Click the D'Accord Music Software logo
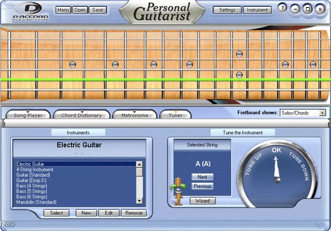 click(30, 12)
